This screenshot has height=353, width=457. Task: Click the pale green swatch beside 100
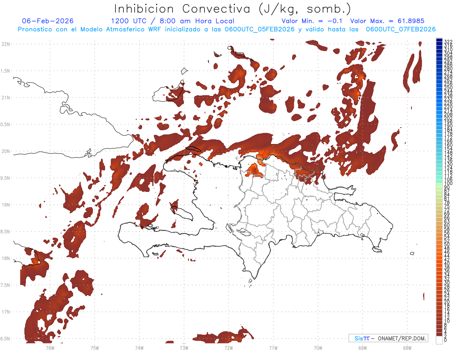pos(439,185)
